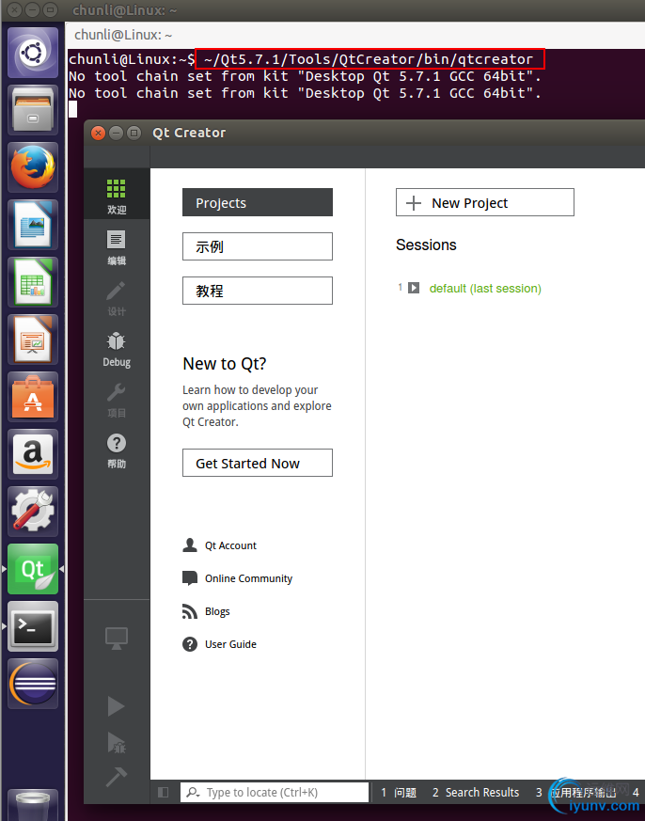645x821 pixels.
Task: Open the Welcome (欢迎) mode
Action: point(117,196)
